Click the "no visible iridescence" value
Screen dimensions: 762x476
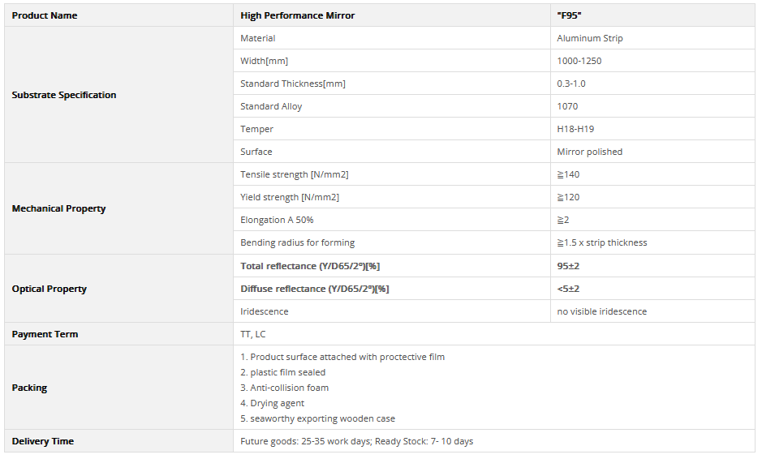(602, 311)
